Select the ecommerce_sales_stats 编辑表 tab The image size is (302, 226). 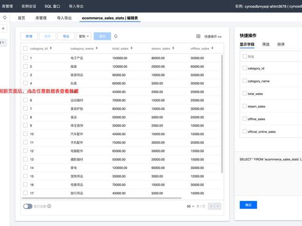110,18
